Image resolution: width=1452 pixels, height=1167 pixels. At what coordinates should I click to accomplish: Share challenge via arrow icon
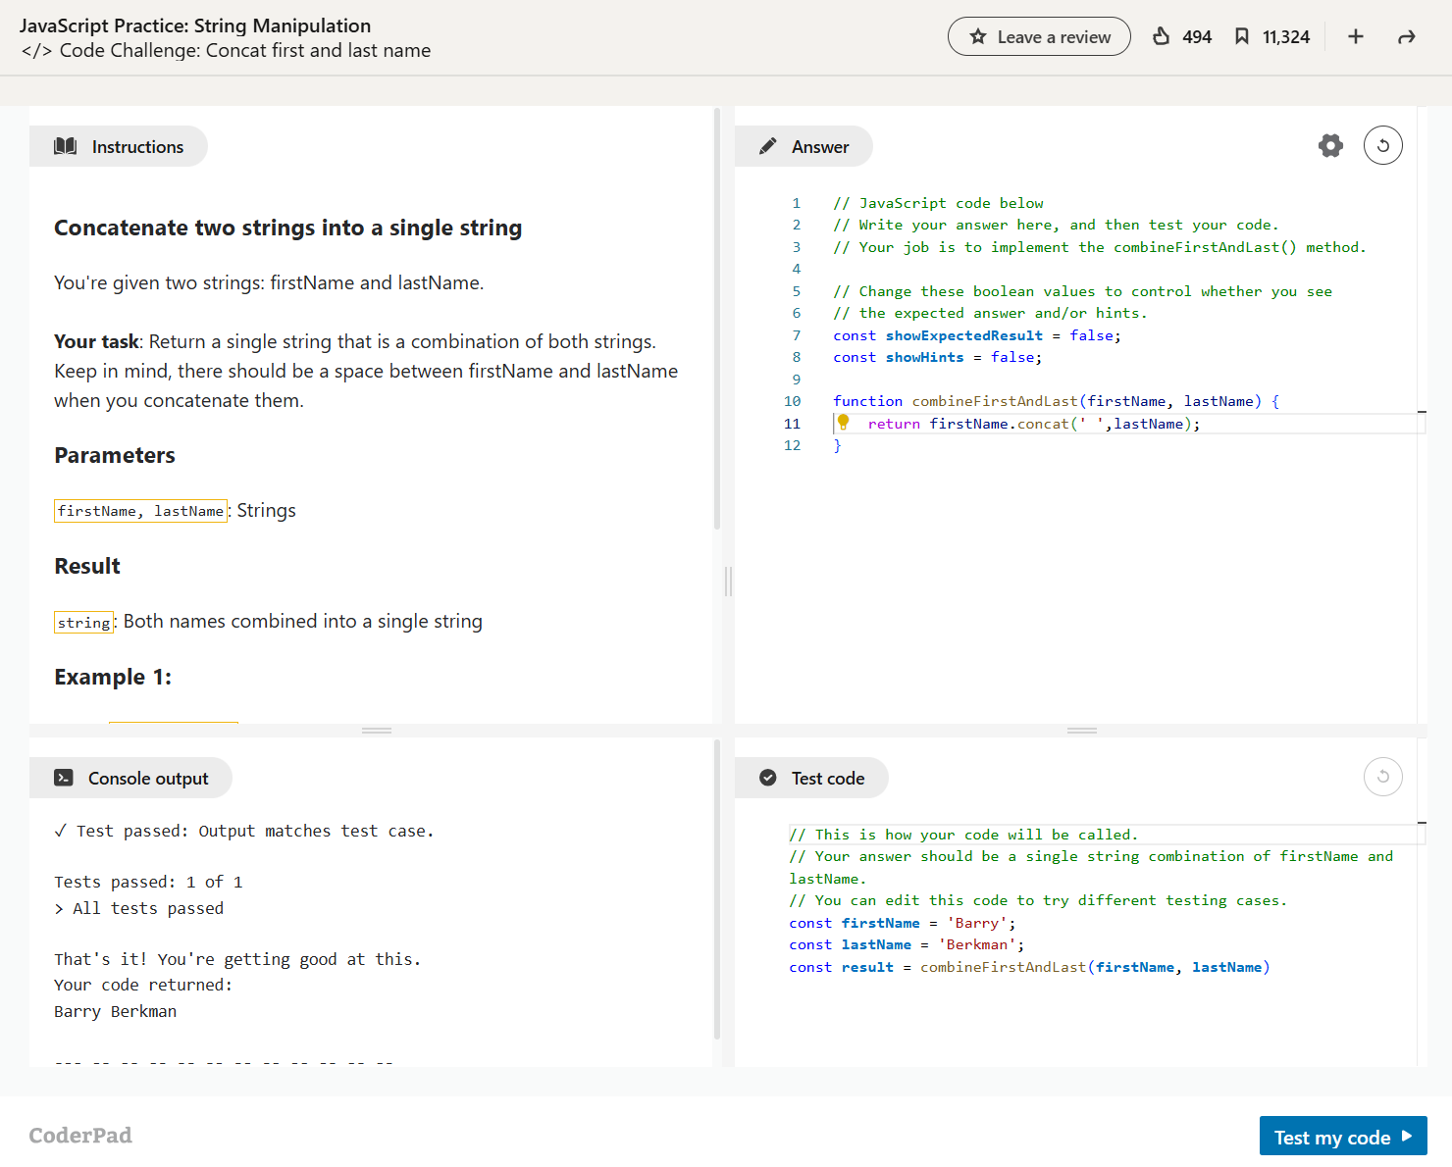point(1406,36)
